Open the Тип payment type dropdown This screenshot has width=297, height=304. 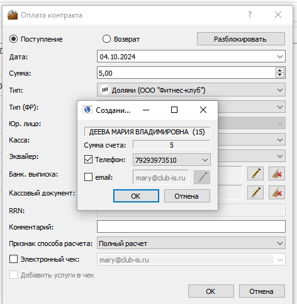tap(280, 90)
